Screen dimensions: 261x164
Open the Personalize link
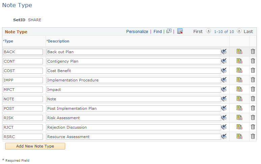tap(137, 32)
